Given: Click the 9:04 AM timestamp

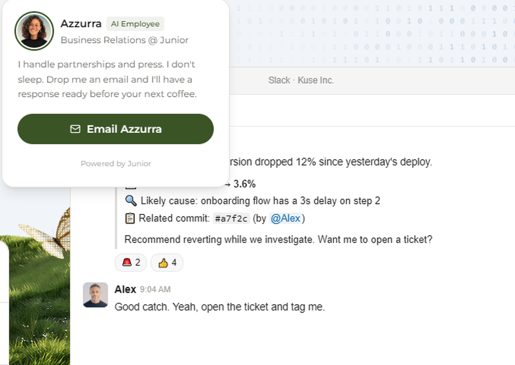Looking at the screenshot, I should point(155,290).
